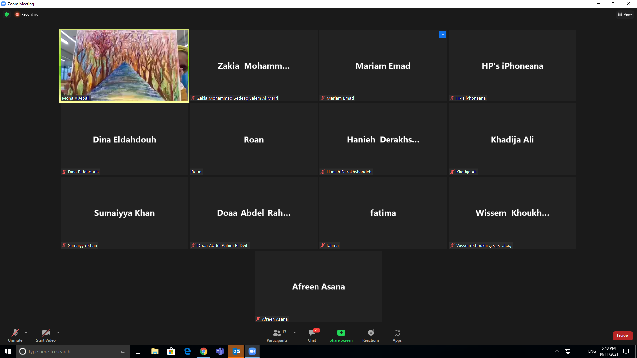The height and width of the screenshot is (358, 637).
Task: Open the Reactions menu icon
Action: point(371,333)
